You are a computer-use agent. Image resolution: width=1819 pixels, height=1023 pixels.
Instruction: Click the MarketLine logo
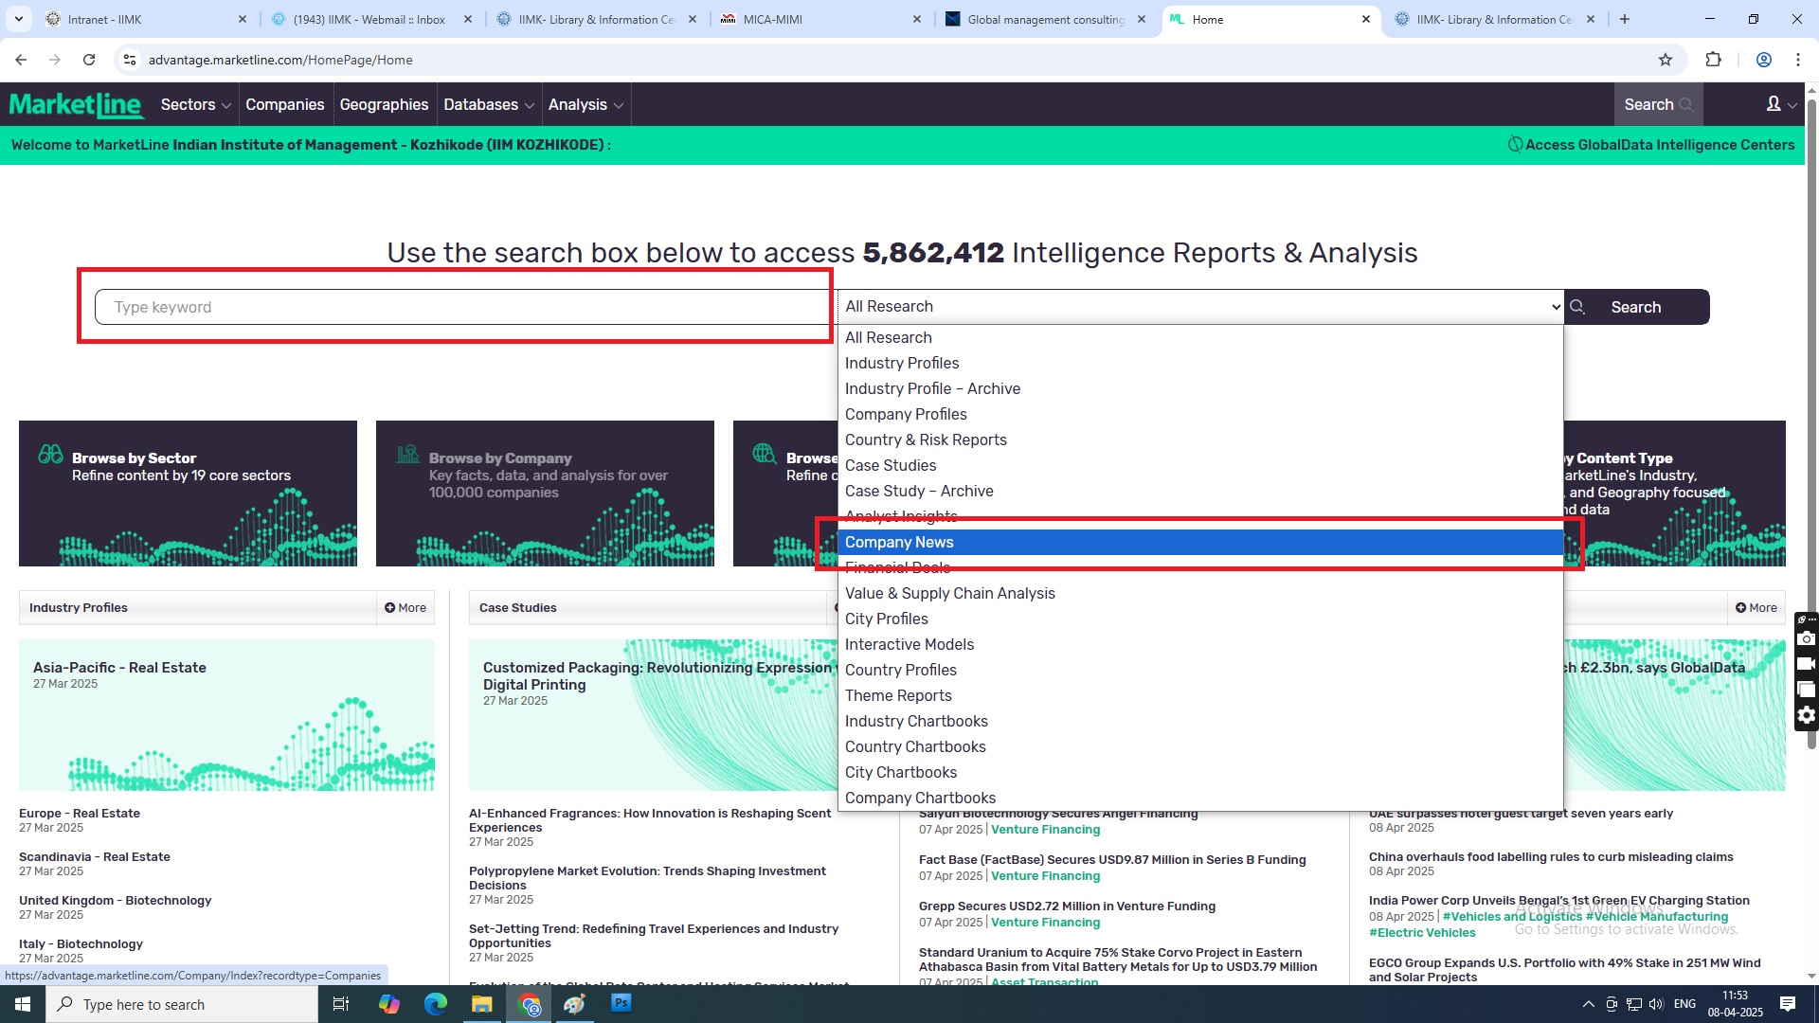coord(76,104)
